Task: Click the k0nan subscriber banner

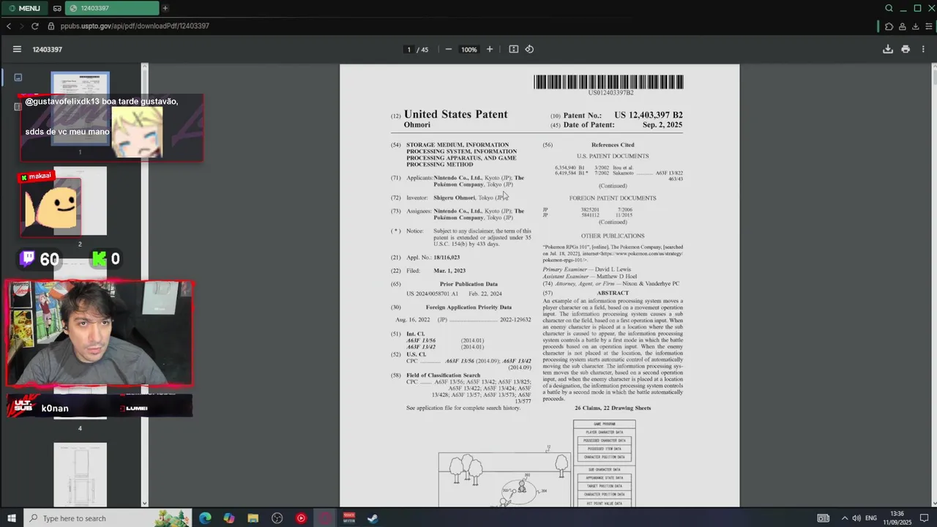Action: pos(100,407)
